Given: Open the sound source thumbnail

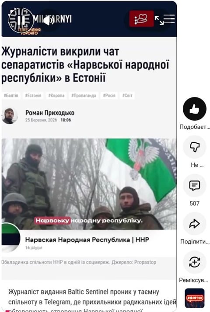Looking at the screenshot, I should 195,298.
